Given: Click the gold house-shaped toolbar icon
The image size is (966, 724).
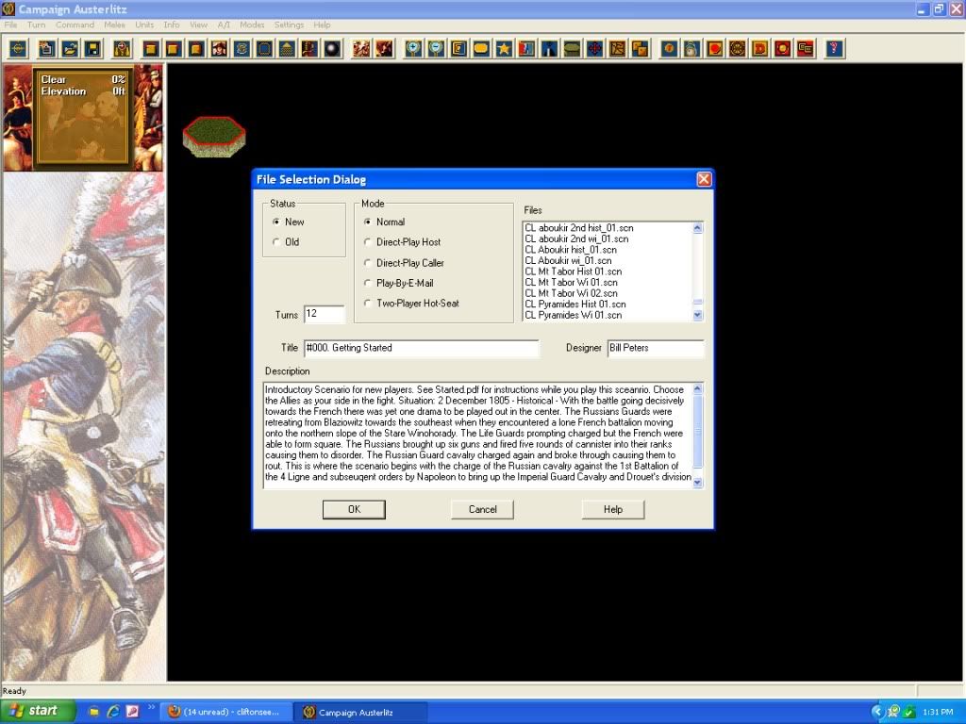Looking at the screenshot, I should point(287,49).
